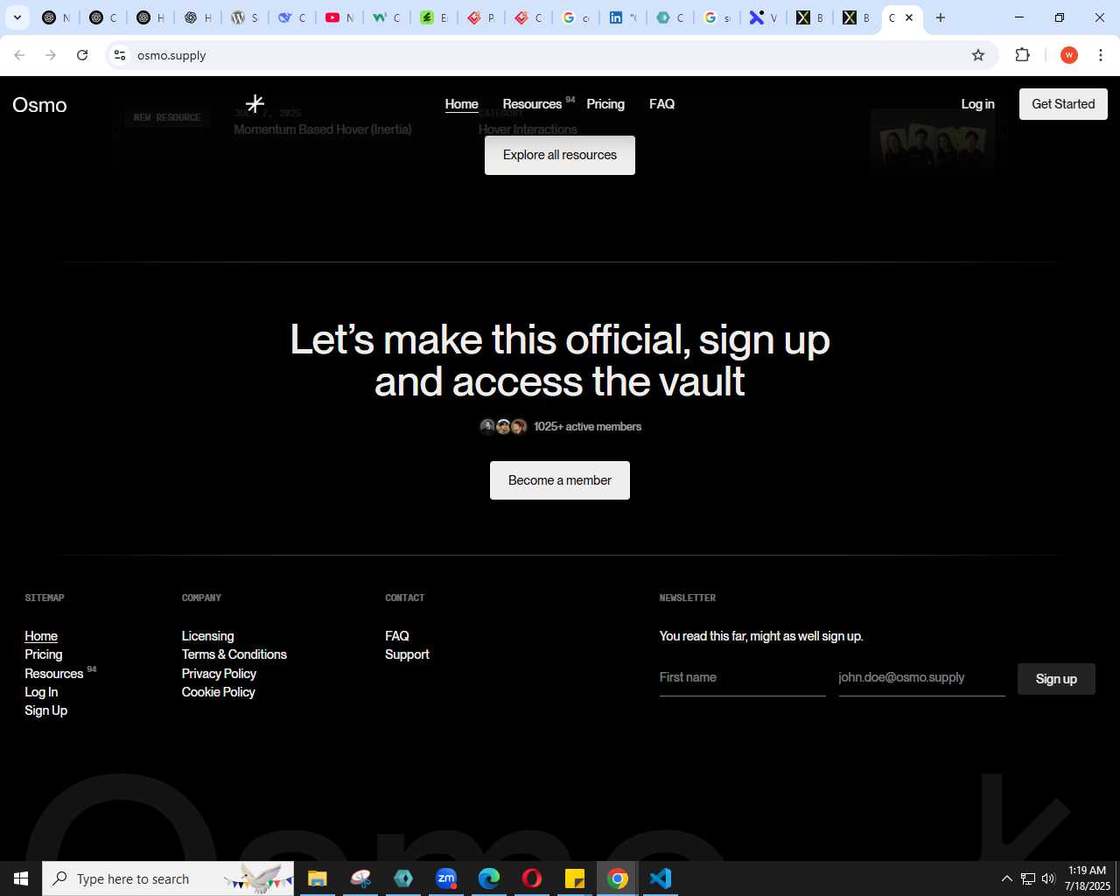Open the Privacy Policy footer link
Viewport: 1120px width, 896px height.
[x=219, y=674]
